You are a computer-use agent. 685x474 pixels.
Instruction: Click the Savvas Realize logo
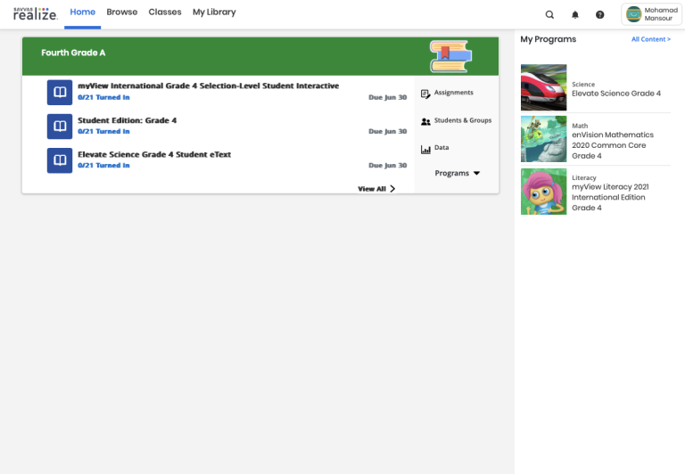tap(34, 12)
